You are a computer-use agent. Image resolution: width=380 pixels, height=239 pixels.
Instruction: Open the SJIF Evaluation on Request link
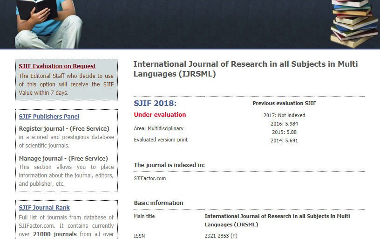pyautogui.click(x=57, y=66)
